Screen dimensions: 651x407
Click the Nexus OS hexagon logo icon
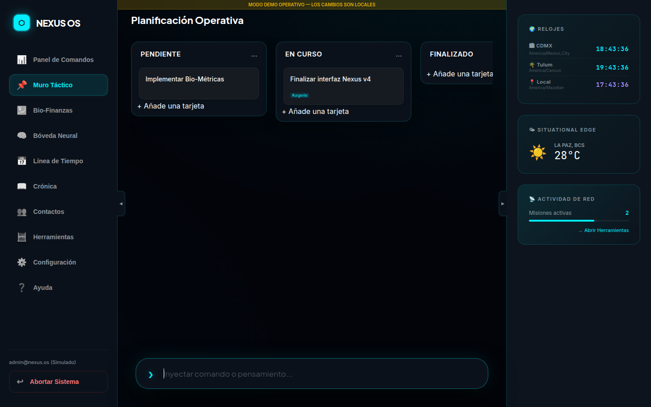point(21,23)
